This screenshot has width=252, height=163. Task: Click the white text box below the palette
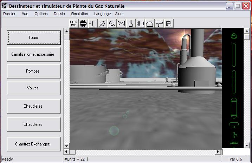236,152
